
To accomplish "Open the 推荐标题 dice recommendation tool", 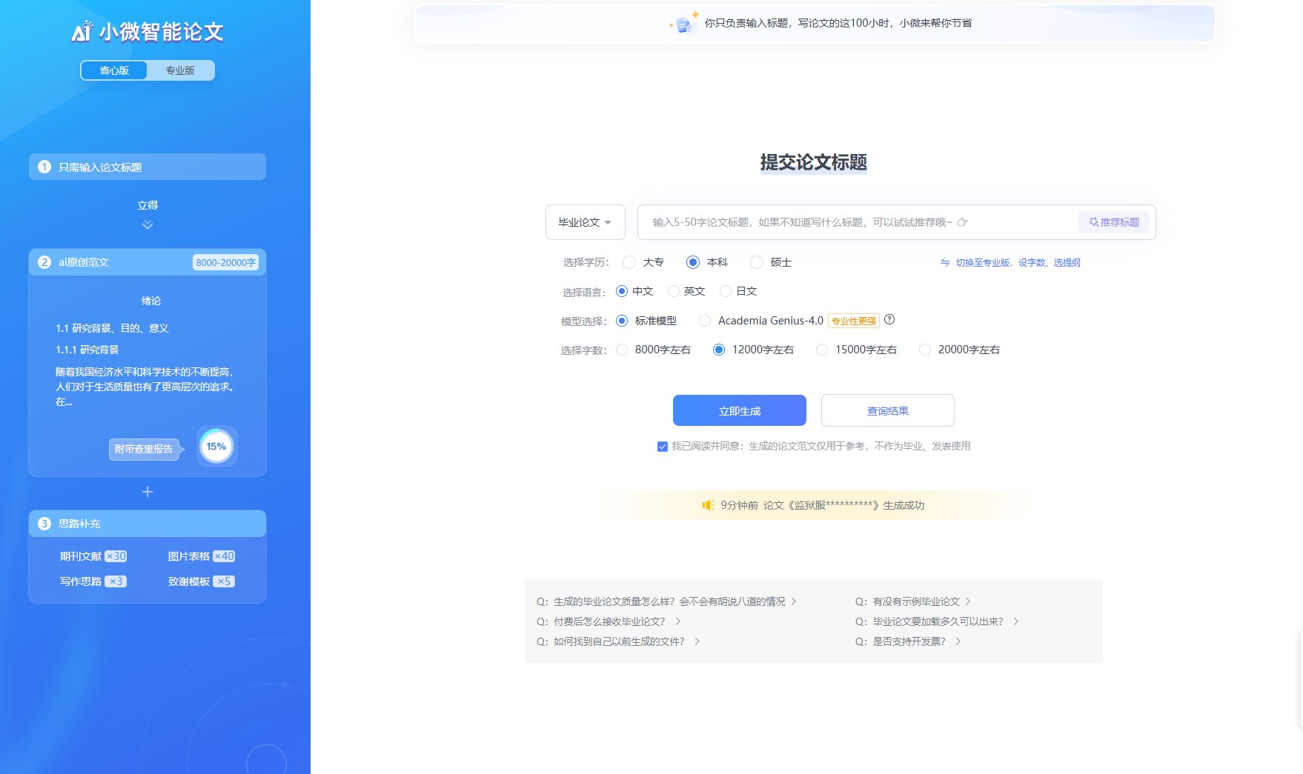I will [x=1113, y=221].
